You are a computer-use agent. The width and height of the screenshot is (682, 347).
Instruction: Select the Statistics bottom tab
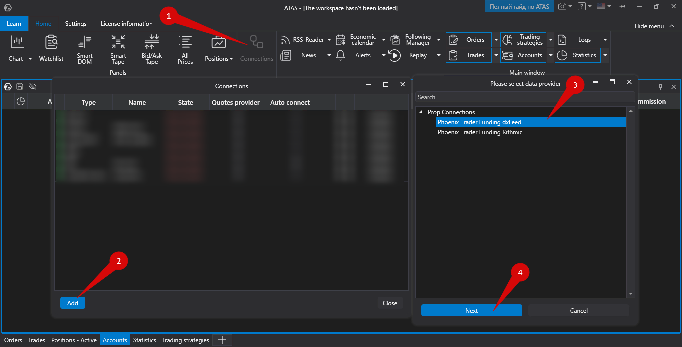(145, 340)
